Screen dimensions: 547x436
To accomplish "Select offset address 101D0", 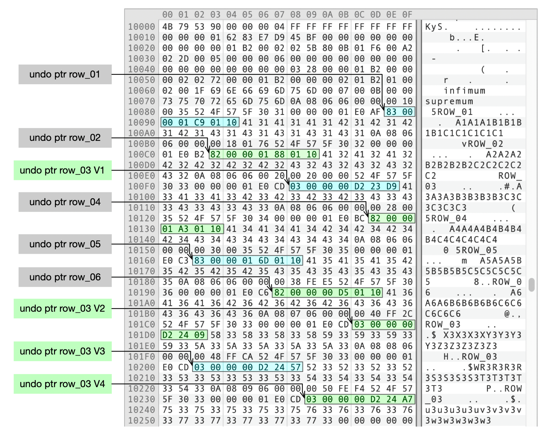I will click(141, 335).
